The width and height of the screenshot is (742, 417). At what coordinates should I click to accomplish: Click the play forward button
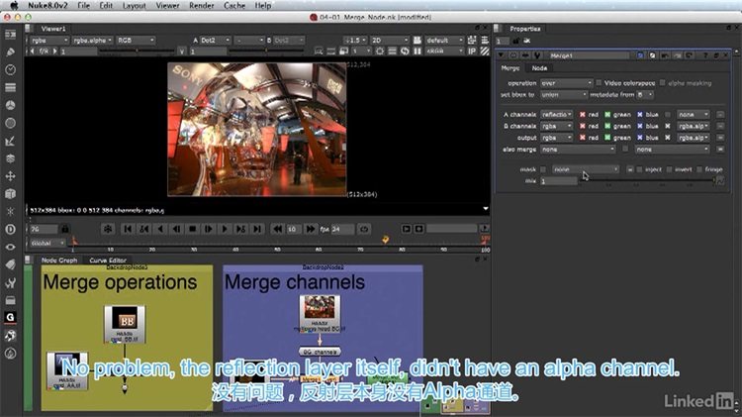click(225, 229)
